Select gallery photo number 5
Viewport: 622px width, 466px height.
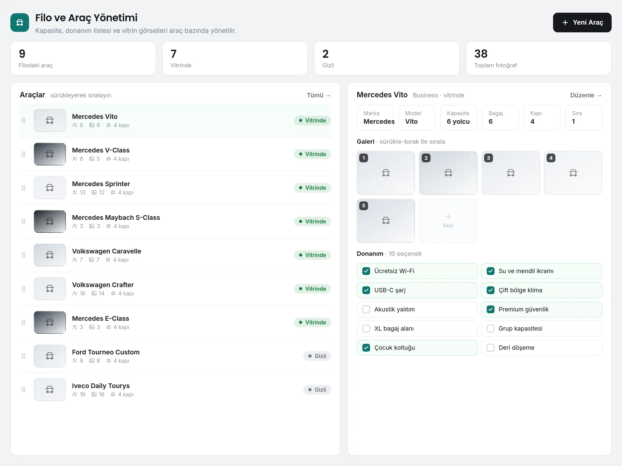pos(386,221)
